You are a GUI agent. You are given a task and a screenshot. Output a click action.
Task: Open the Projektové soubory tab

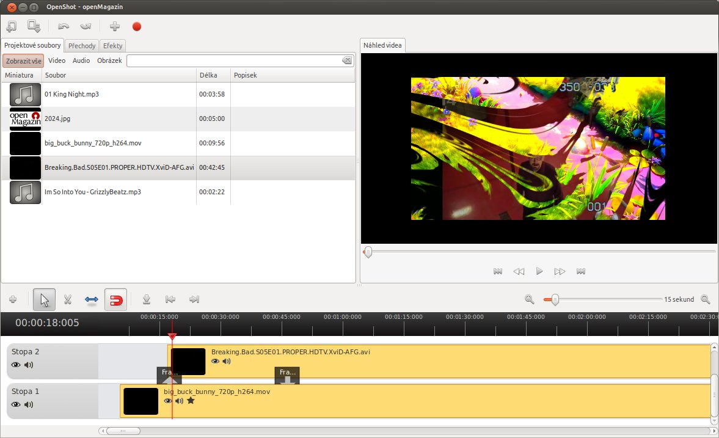pos(32,45)
